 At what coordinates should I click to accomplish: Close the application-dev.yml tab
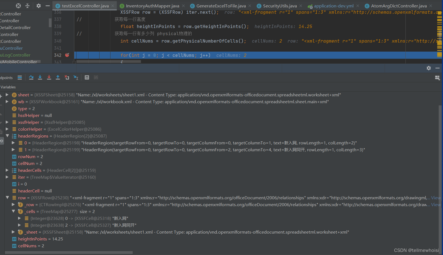pyautogui.click(x=358, y=6)
